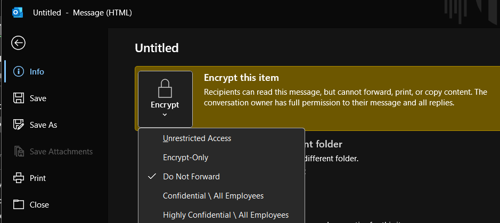
Task: Click the Encrypt this item heading
Action: point(241,78)
